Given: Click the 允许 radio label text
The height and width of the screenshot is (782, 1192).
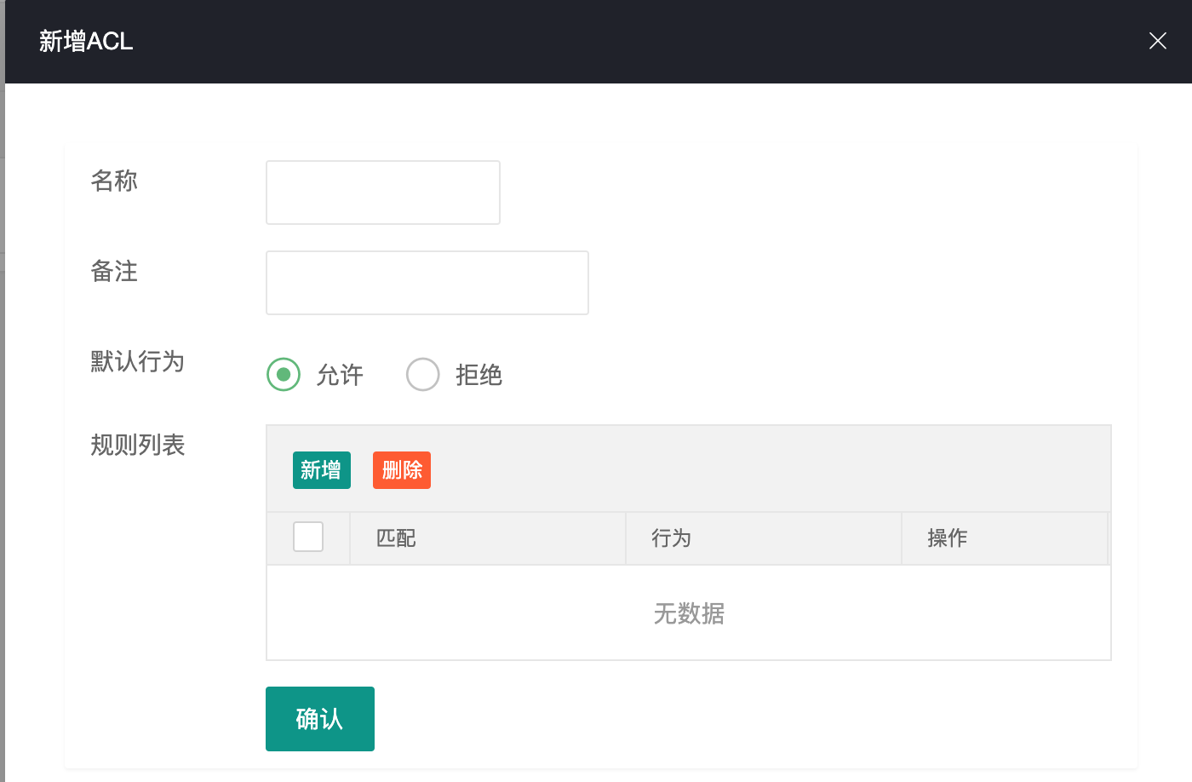Looking at the screenshot, I should coord(341,375).
